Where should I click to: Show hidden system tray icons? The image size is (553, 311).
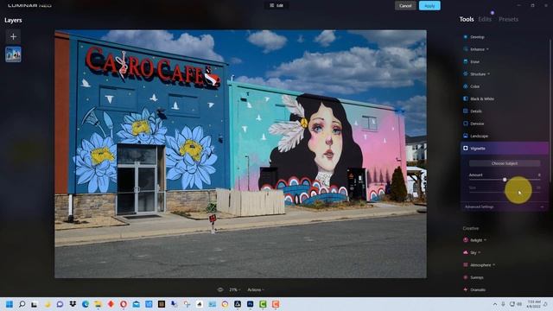click(495, 304)
